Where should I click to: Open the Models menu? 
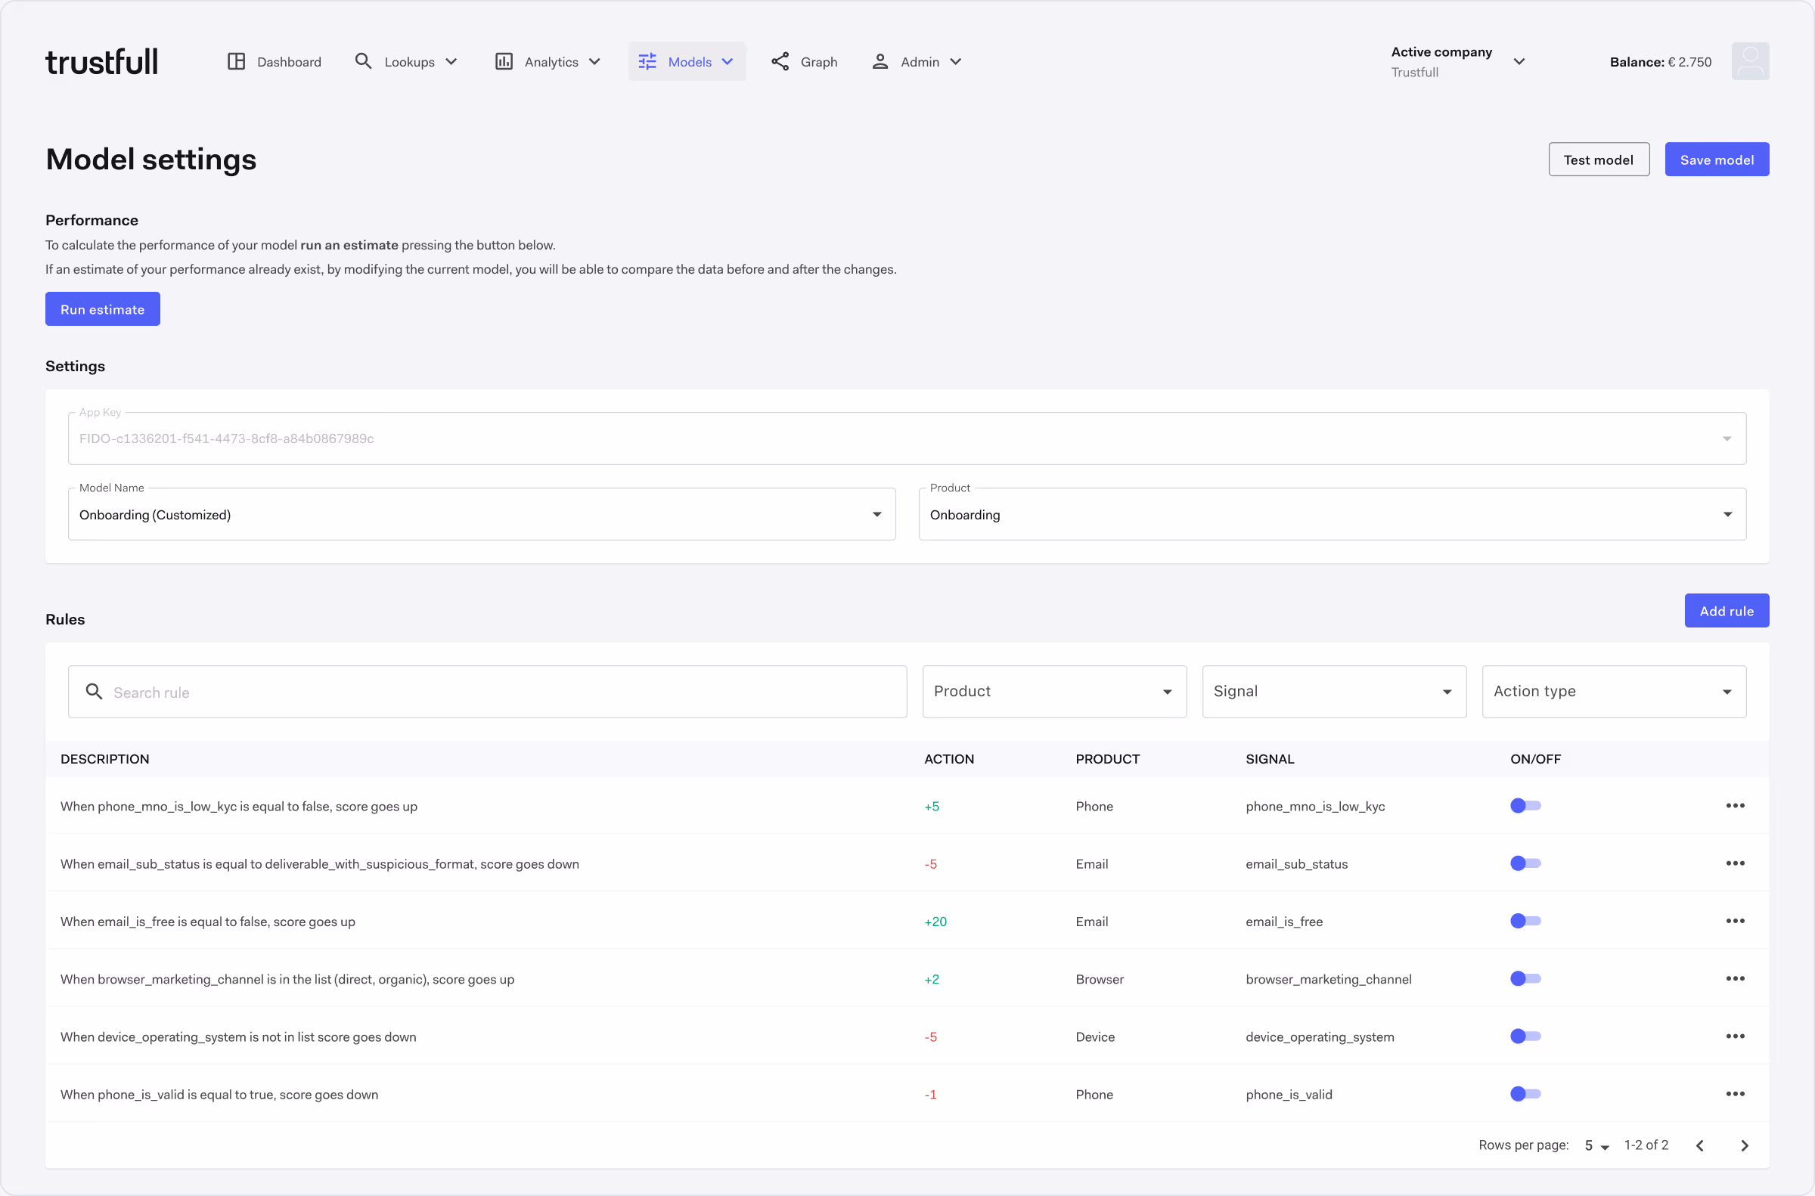point(687,62)
